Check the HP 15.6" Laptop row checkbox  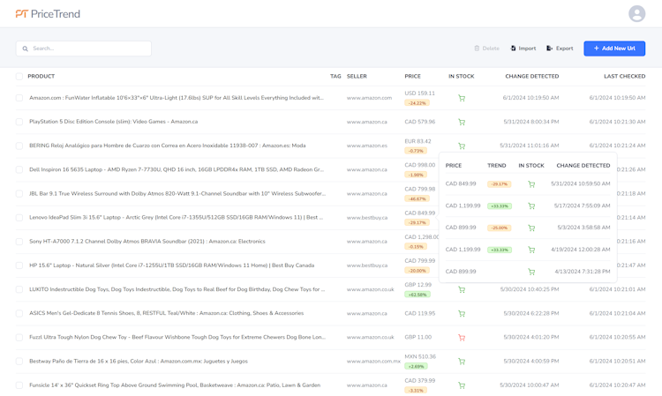(19, 265)
